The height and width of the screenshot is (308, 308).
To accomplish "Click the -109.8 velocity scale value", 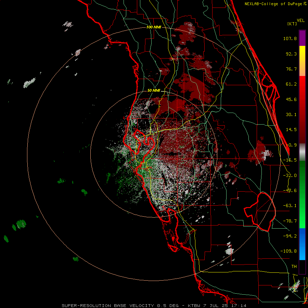I will (x=288, y=251).
